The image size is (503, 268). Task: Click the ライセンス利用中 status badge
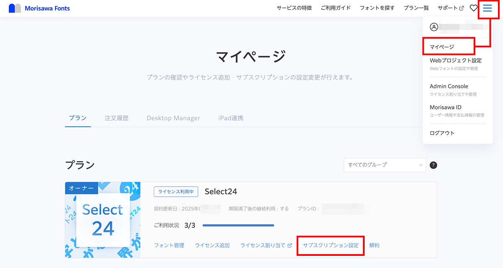176,192
